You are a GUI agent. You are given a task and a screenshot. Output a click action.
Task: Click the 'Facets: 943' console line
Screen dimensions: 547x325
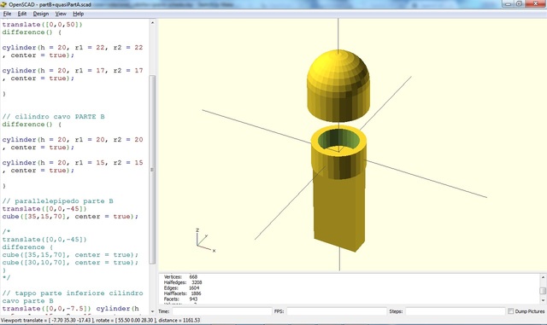180,299
